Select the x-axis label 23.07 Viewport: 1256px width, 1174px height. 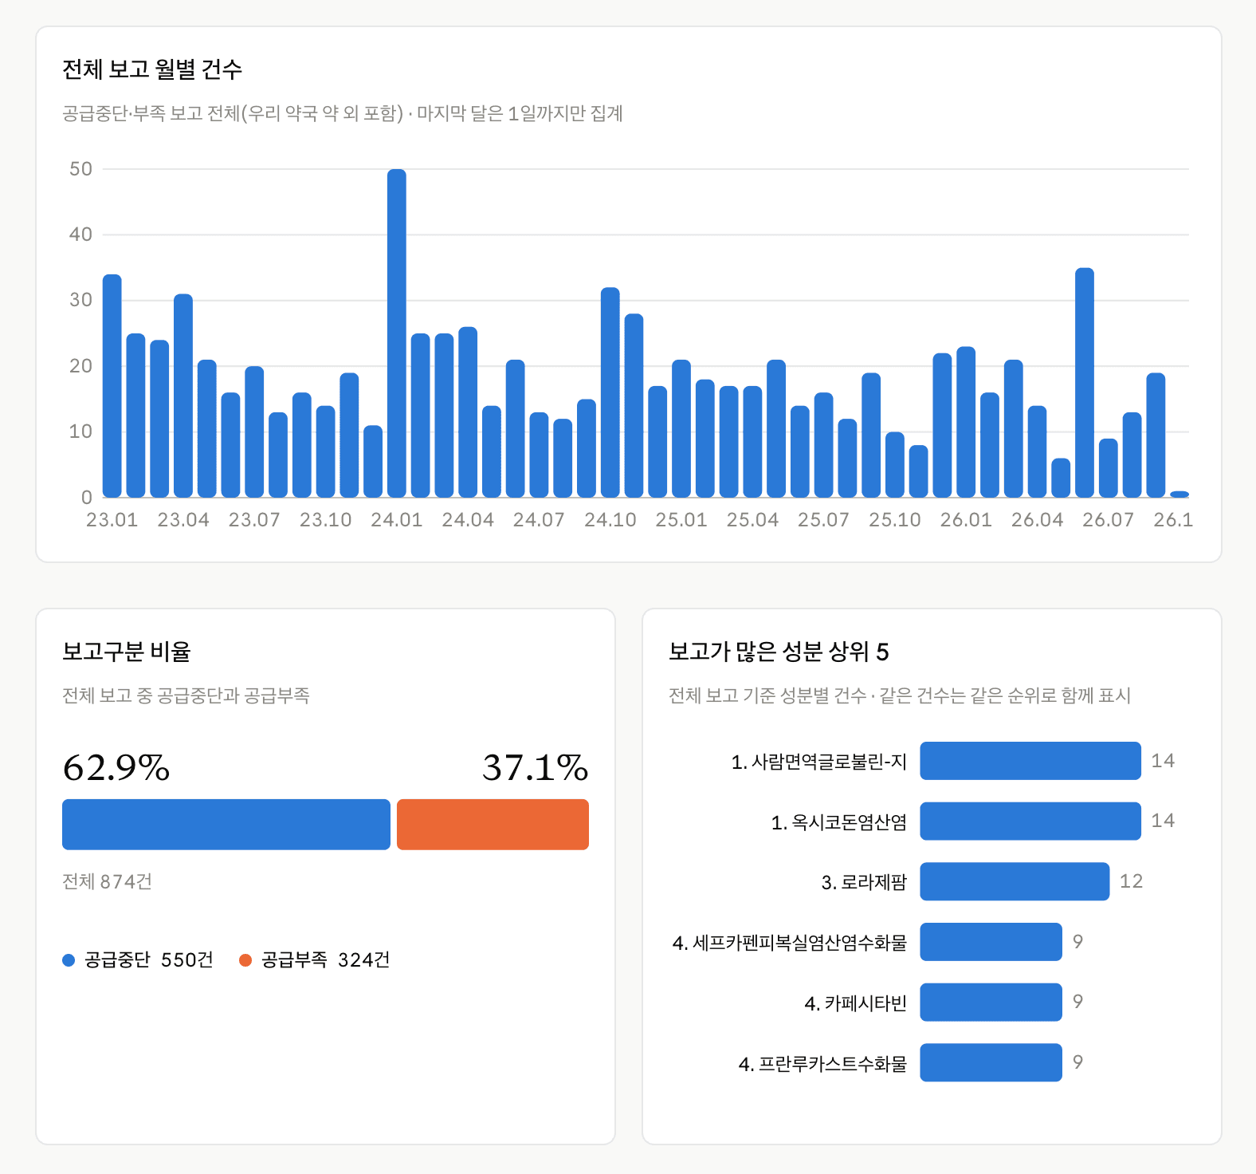254,520
